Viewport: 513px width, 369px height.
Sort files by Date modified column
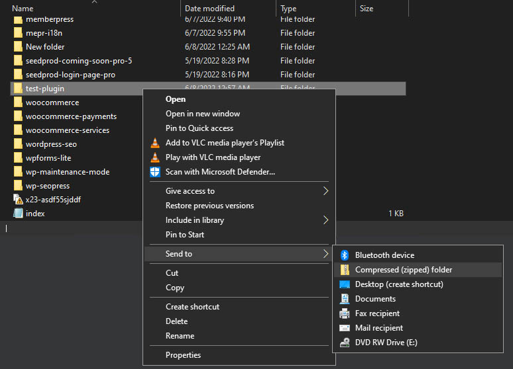point(209,9)
